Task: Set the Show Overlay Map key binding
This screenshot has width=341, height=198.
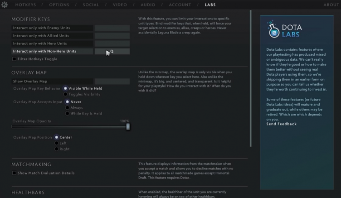Action: click(112, 82)
